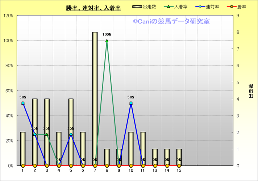Click the 100% data label above the peak
258x181 pixels.
107,34
